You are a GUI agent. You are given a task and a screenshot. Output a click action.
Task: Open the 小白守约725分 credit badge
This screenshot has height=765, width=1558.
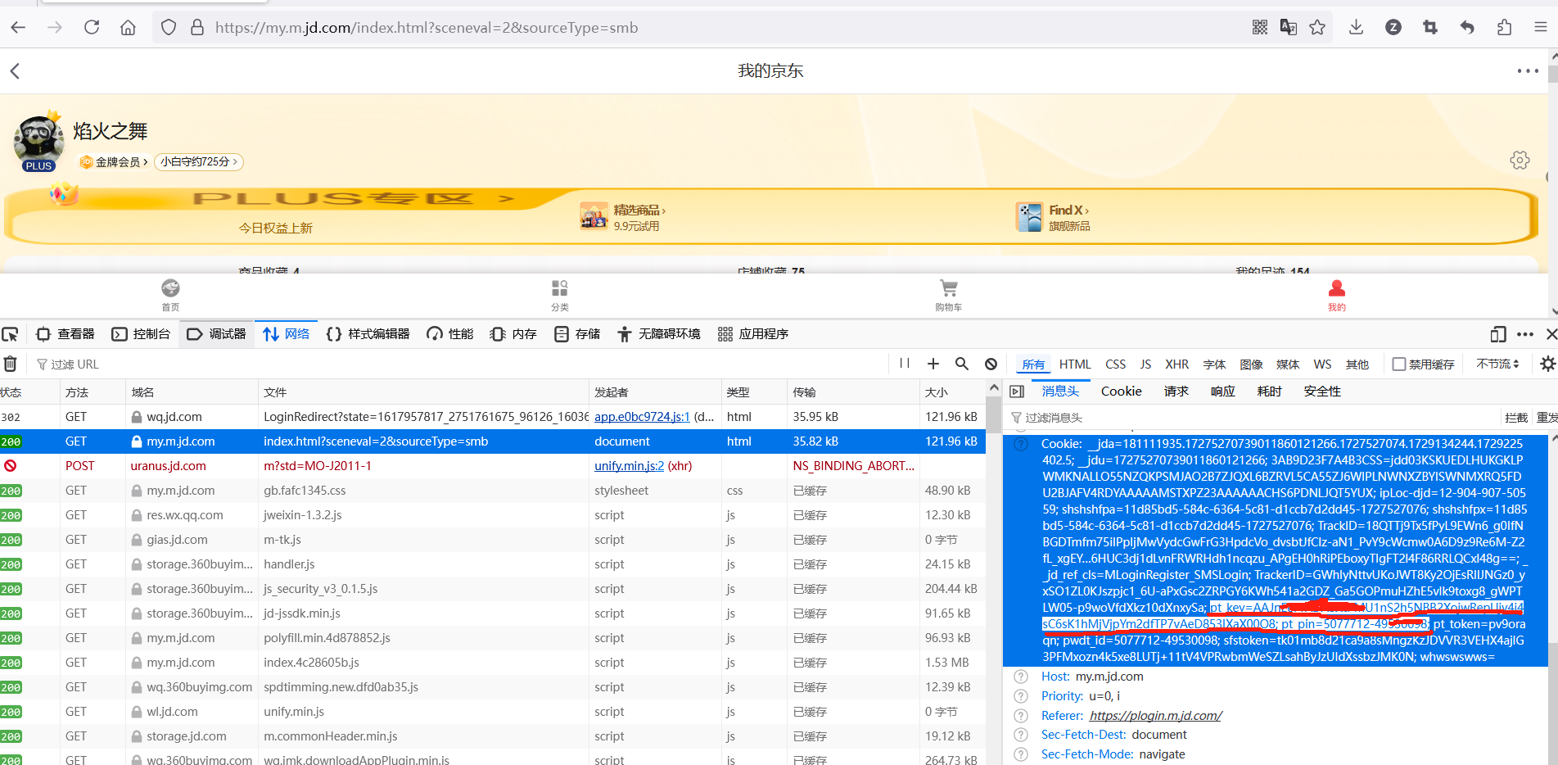(x=199, y=162)
